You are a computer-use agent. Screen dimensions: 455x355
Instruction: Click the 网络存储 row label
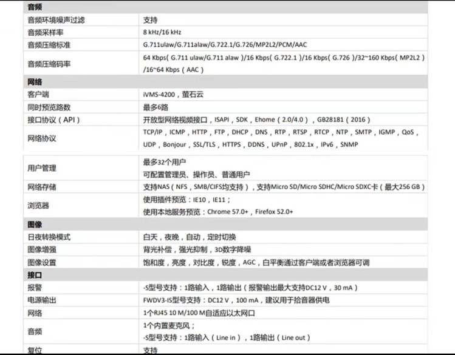point(43,187)
